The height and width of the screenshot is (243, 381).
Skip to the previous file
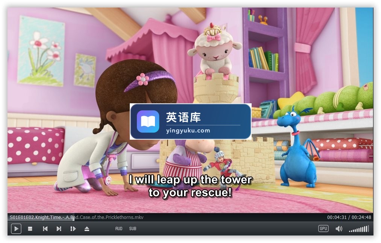[x=45, y=229]
